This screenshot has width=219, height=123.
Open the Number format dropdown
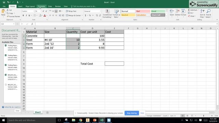pyautogui.click(x=100, y=11)
